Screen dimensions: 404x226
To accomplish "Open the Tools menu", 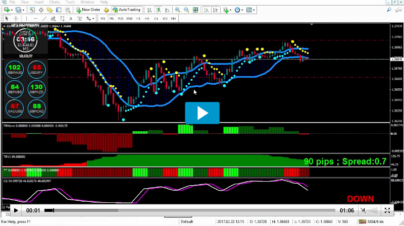I will pyautogui.click(x=70, y=2).
